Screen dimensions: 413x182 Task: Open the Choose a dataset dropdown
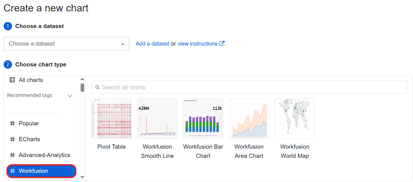pos(66,44)
